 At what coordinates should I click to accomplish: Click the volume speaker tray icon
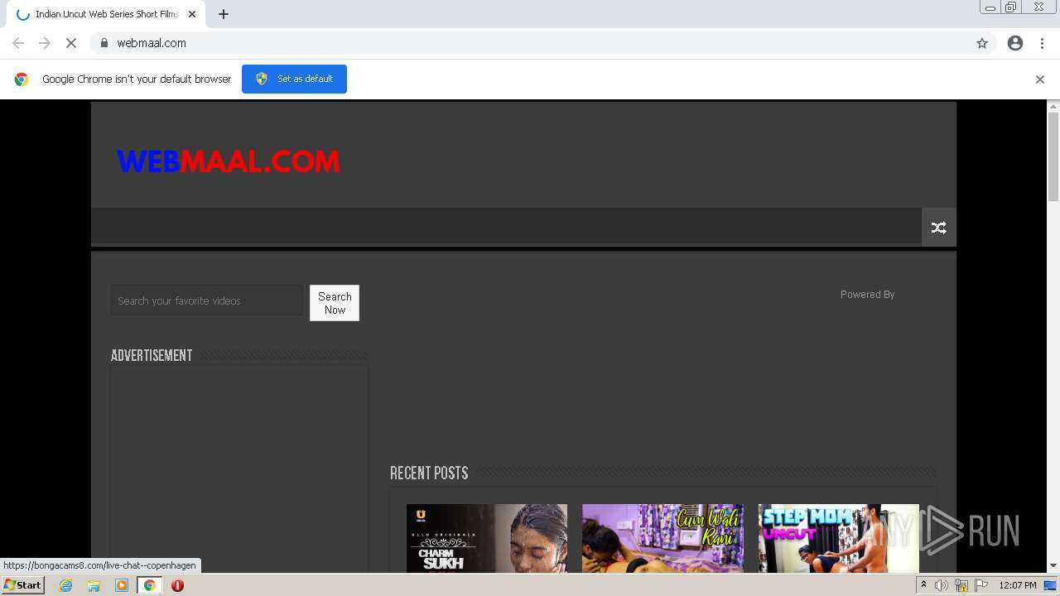(x=942, y=585)
